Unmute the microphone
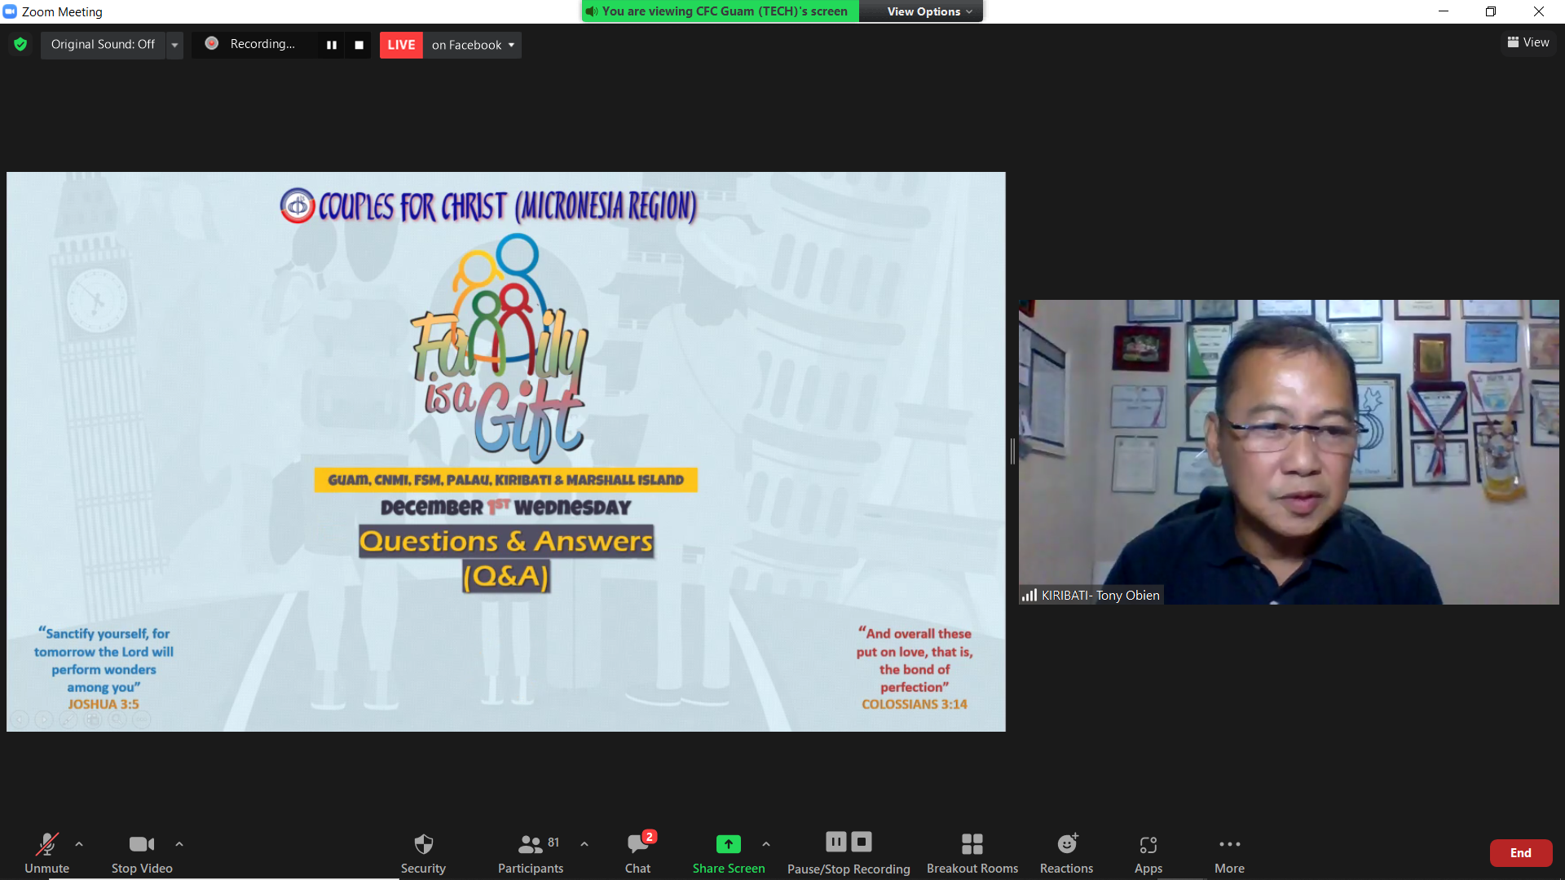1565x880 pixels. coord(46,852)
